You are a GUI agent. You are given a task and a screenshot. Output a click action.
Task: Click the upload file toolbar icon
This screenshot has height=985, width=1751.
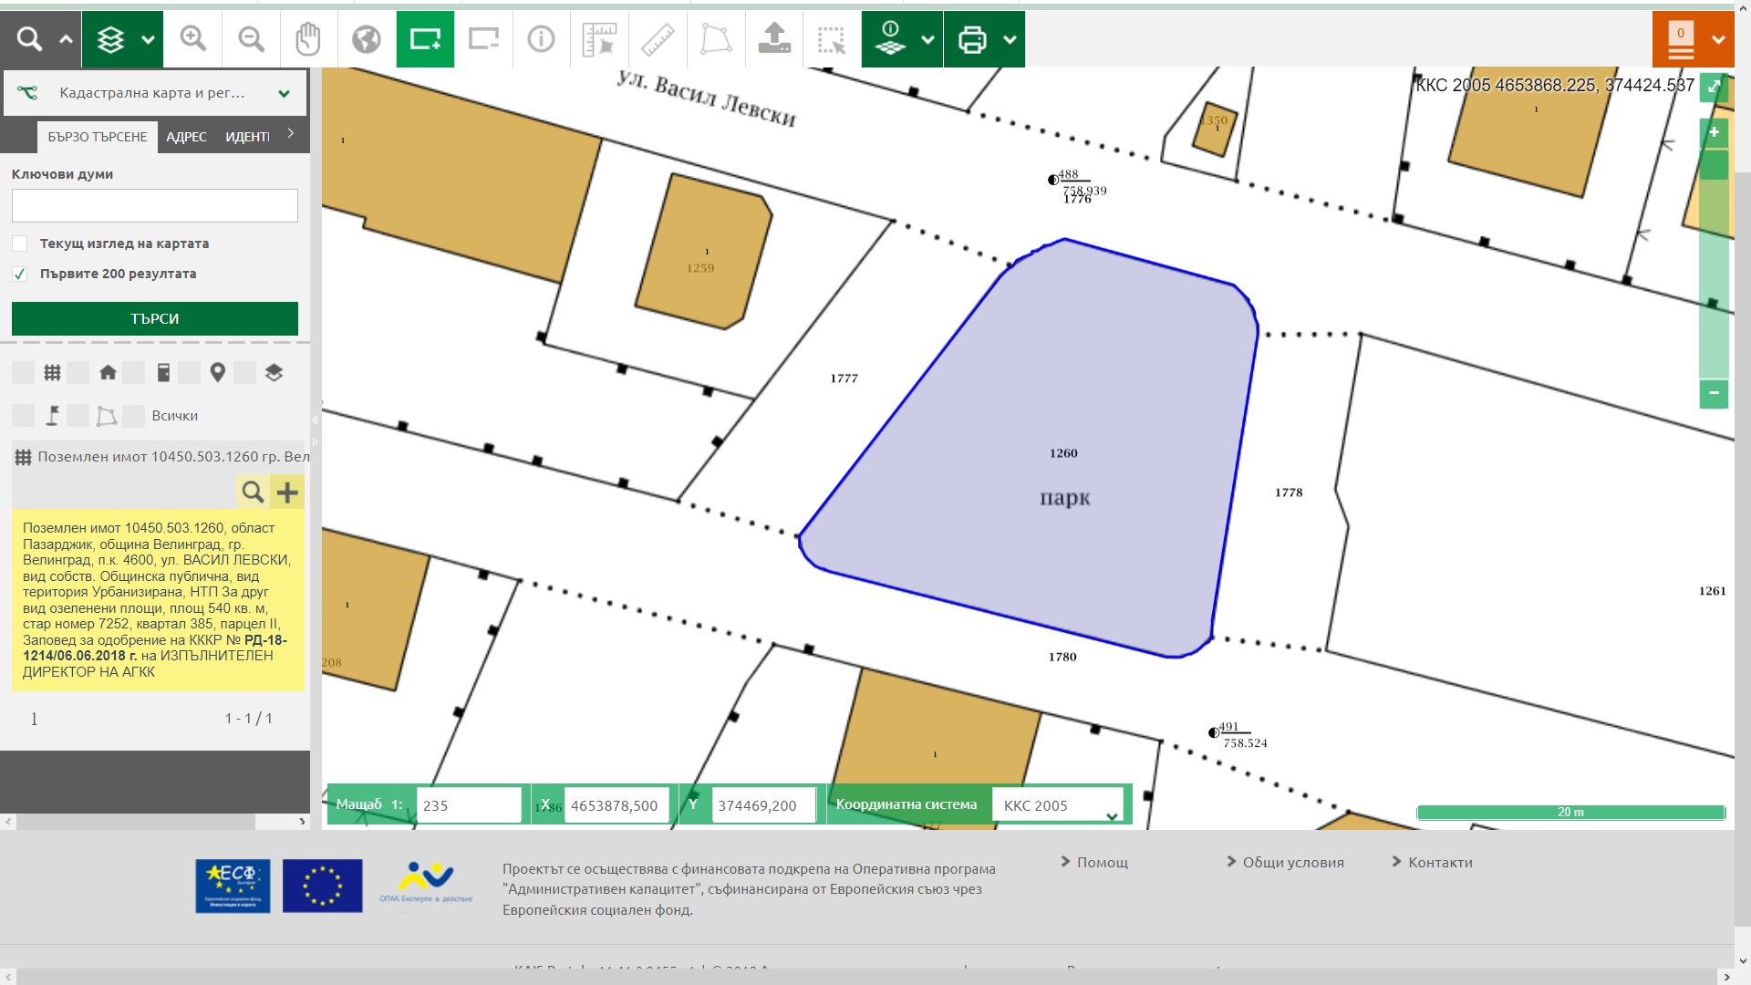[x=774, y=39]
